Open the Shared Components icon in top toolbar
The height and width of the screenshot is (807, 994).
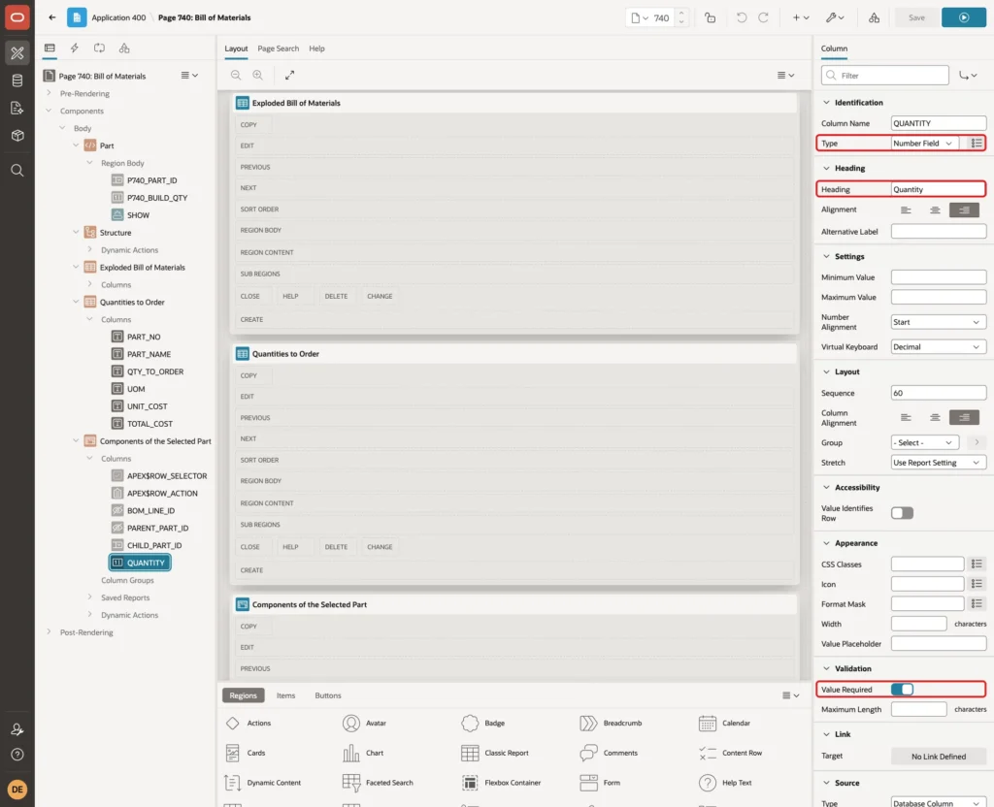(874, 17)
